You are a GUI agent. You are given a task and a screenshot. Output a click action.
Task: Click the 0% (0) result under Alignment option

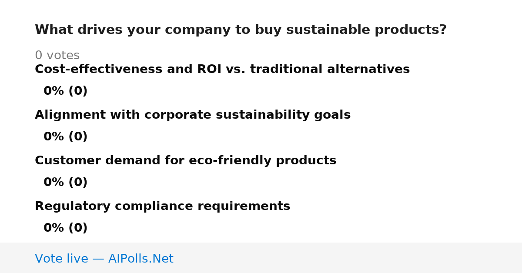point(65,137)
